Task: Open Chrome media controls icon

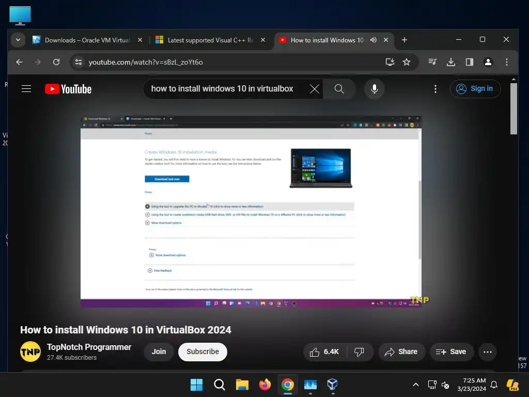Action: click(432, 62)
